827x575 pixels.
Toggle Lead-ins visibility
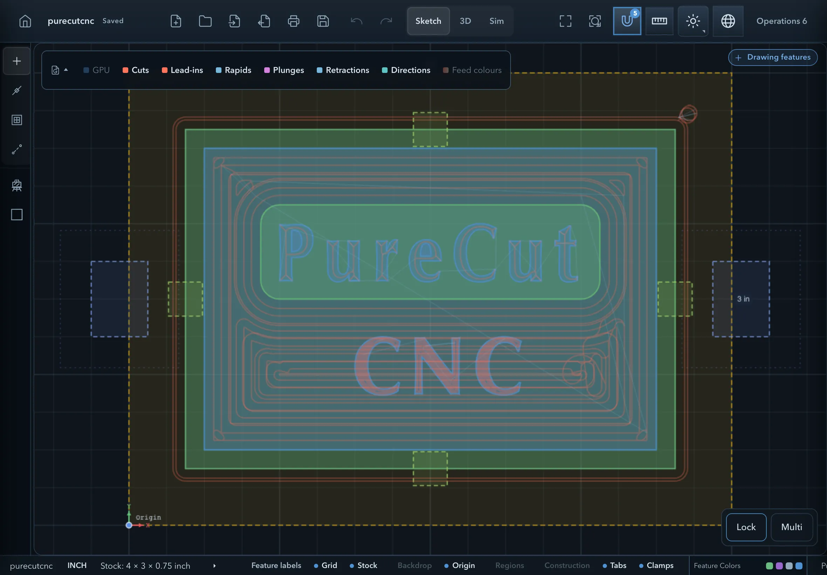point(183,70)
